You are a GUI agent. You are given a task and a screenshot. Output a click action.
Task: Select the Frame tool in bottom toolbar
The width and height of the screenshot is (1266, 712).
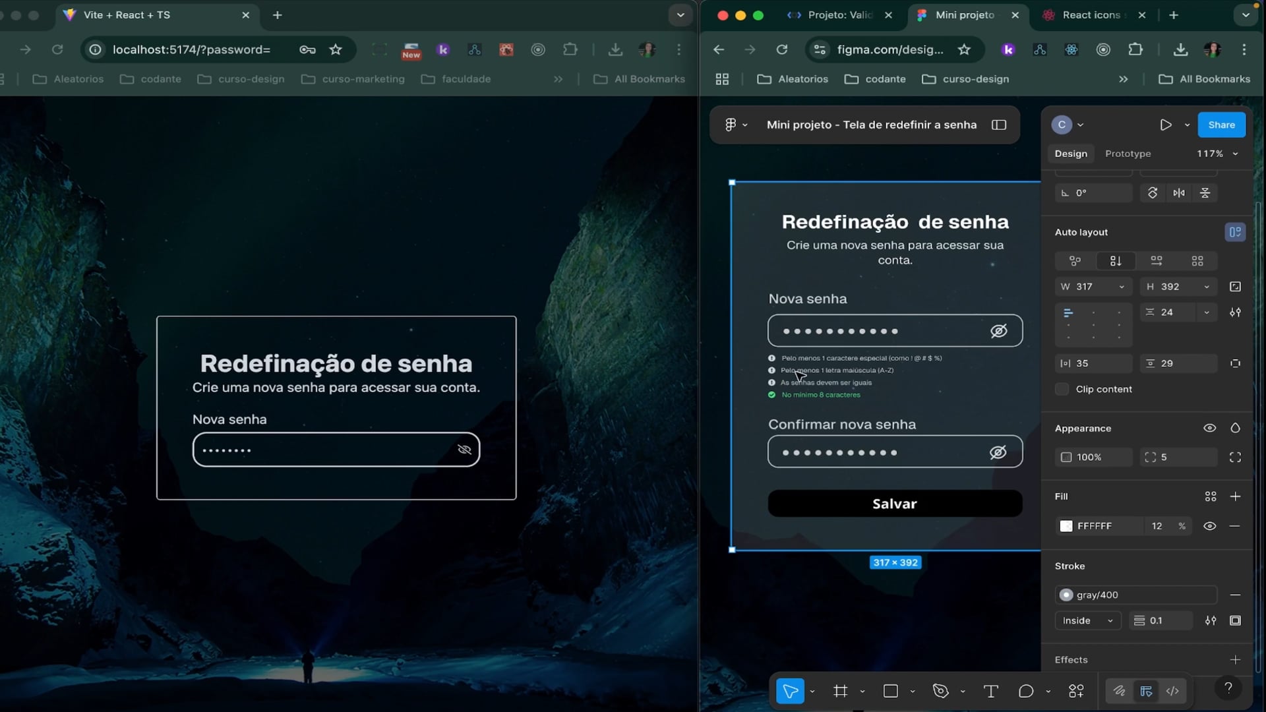pos(840,691)
